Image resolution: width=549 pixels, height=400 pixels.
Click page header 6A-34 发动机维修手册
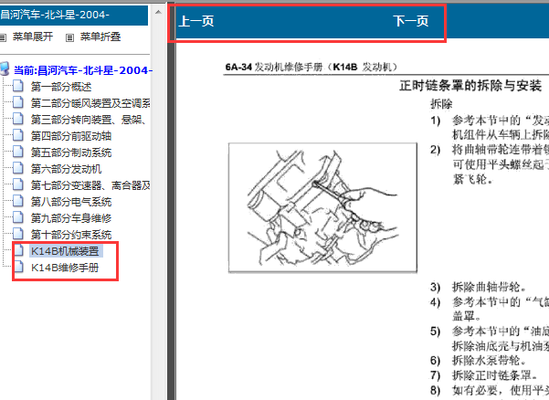pyautogui.click(x=311, y=67)
